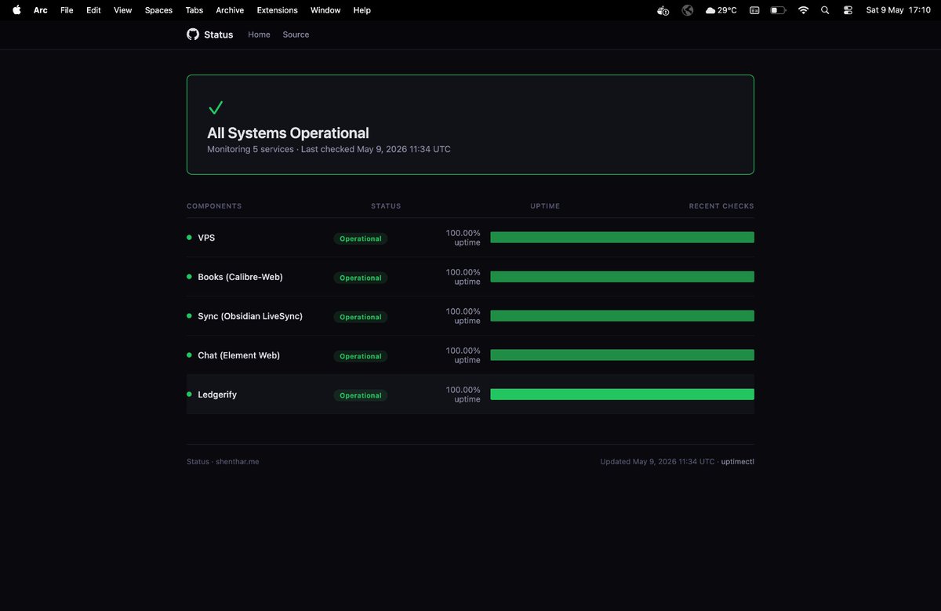Click the green status dot beside Chat (Element Web)

pyautogui.click(x=189, y=355)
